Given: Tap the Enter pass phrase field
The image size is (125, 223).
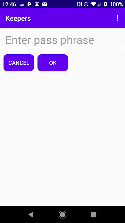Looking at the screenshot, I should 62,40.
